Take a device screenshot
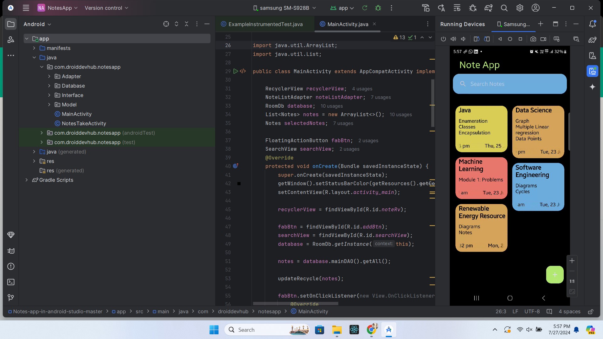603x339 pixels. (x=533, y=39)
